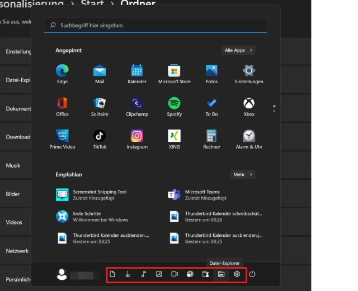Viewport: 358px width, 291px height.
Task: Launch the XING app
Action: pyautogui.click(x=174, y=139)
